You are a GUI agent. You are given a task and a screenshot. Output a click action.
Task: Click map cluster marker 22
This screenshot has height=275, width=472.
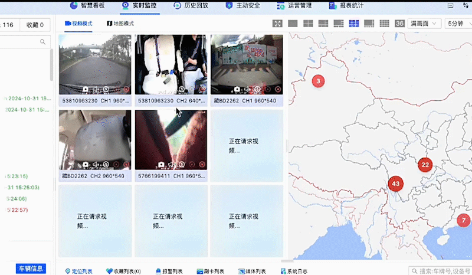click(425, 165)
